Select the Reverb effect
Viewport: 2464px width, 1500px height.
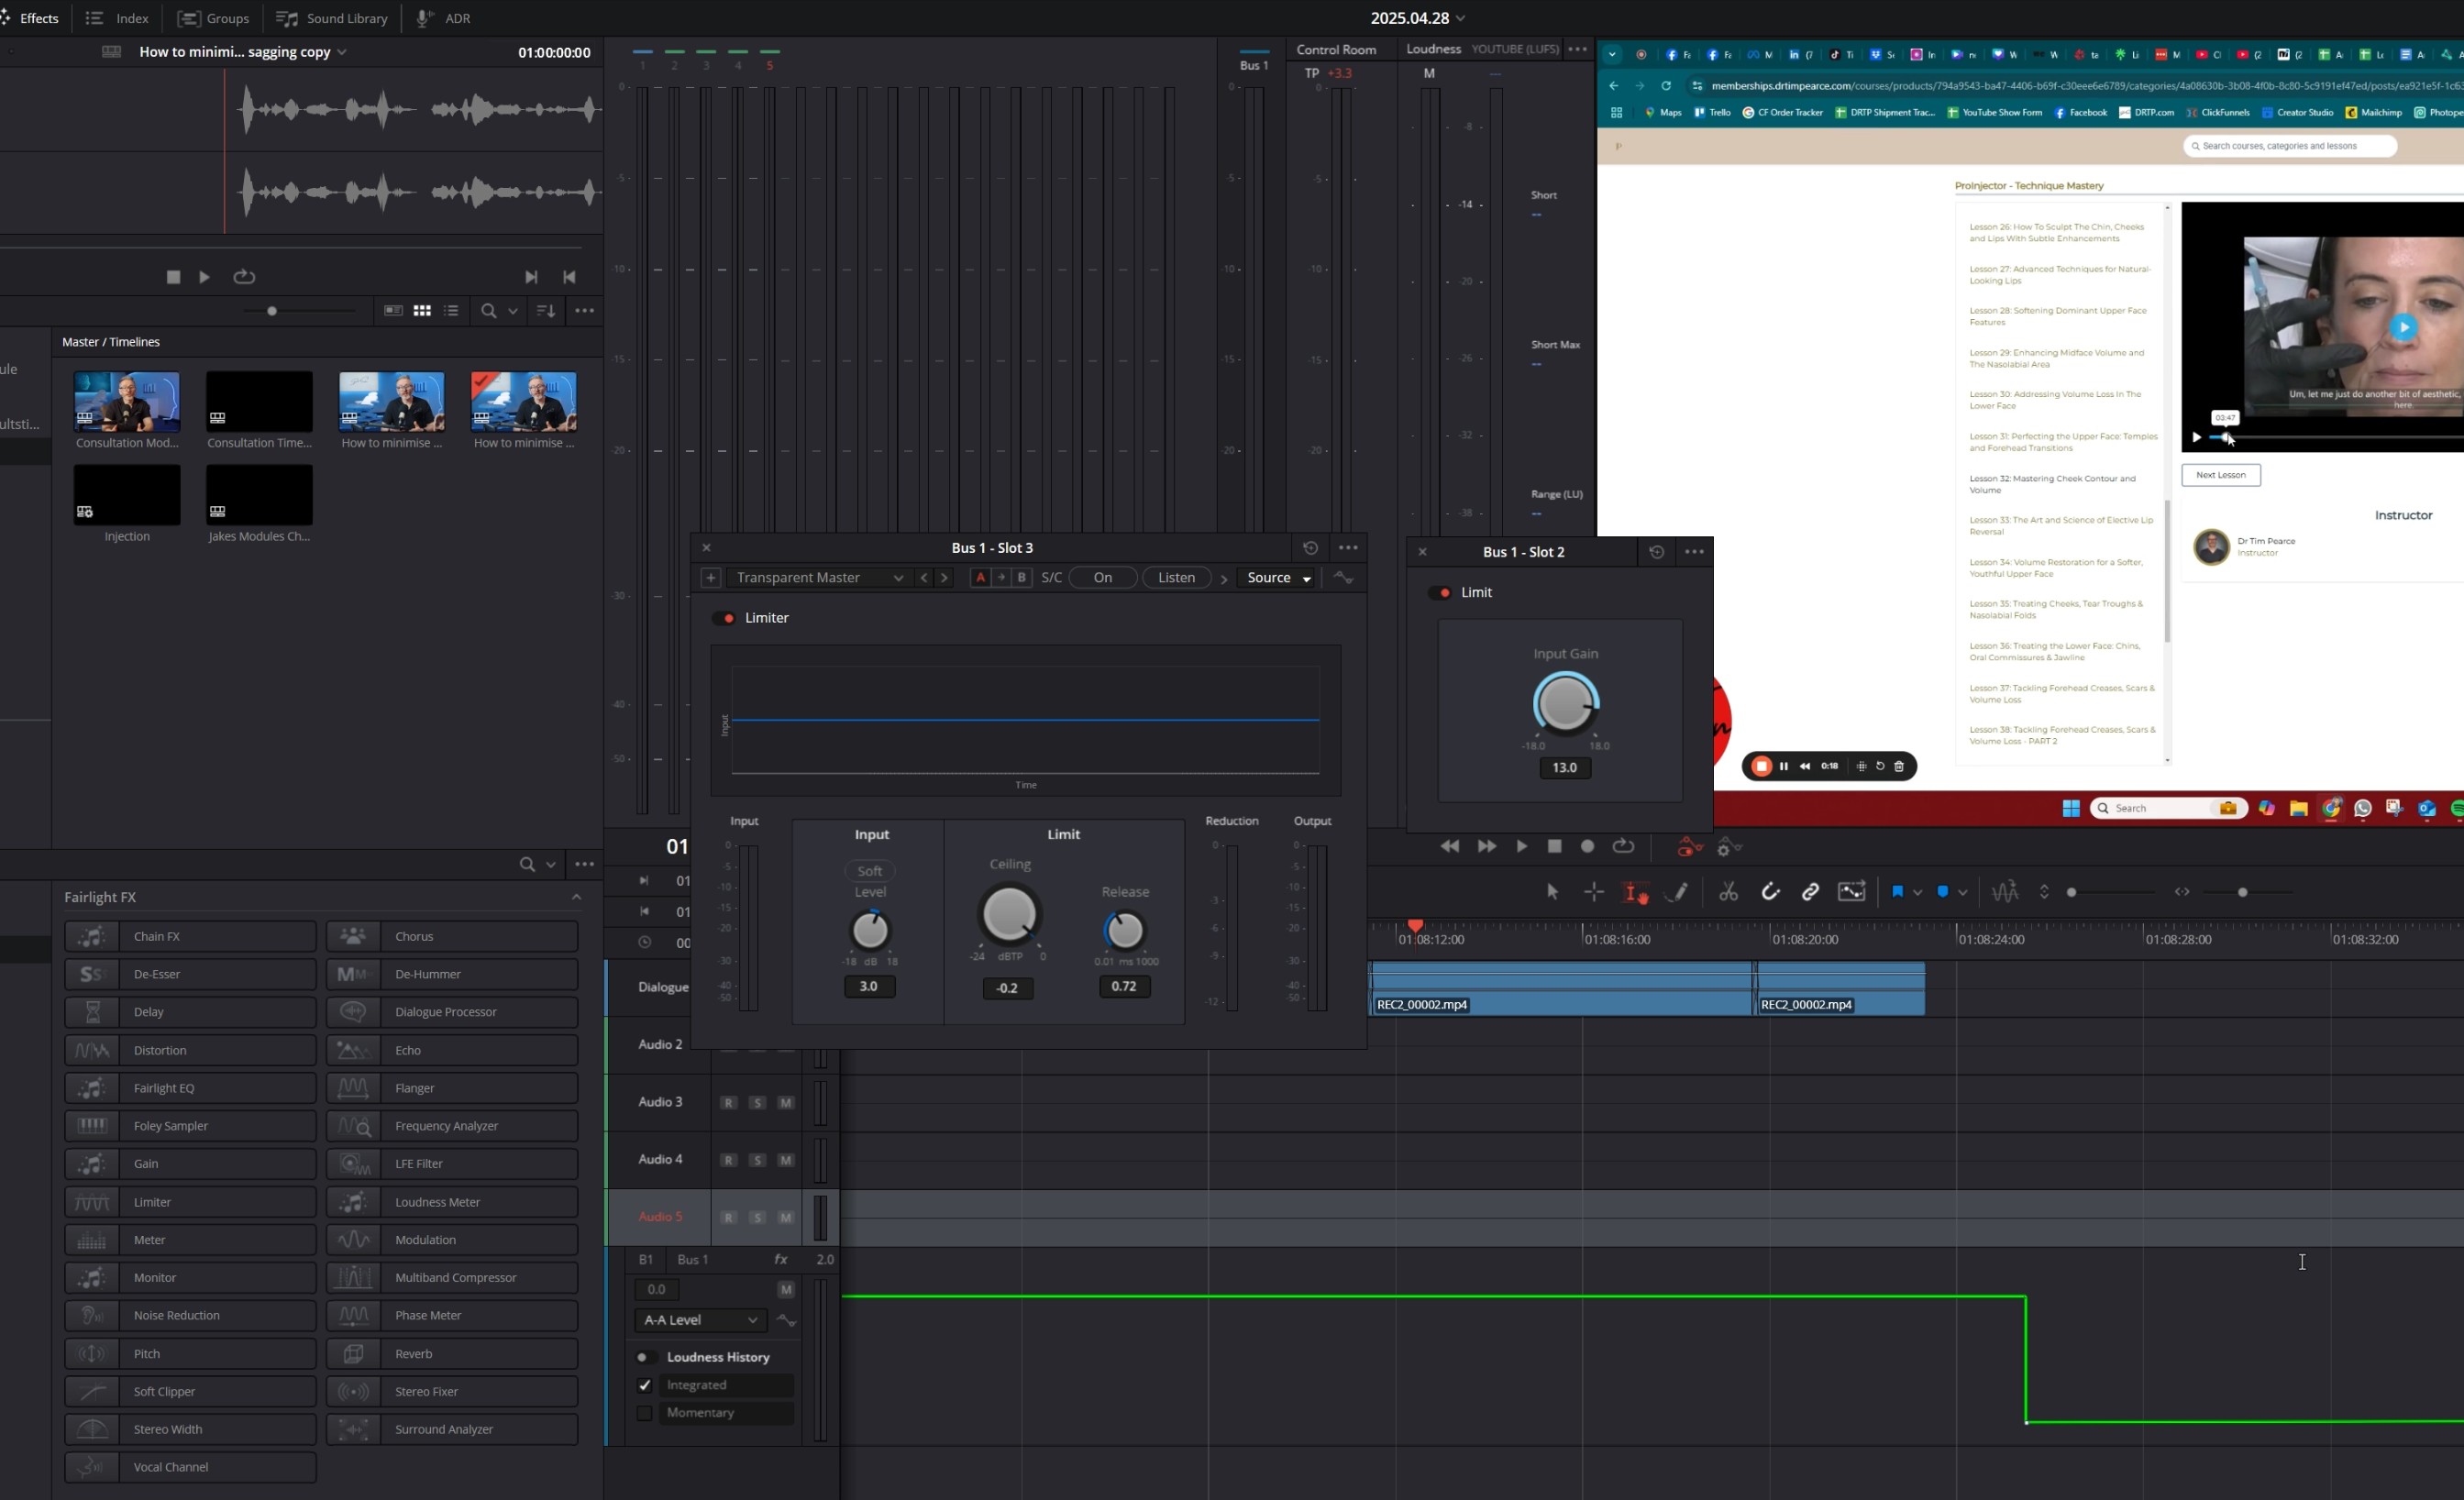[x=452, y=1353]
